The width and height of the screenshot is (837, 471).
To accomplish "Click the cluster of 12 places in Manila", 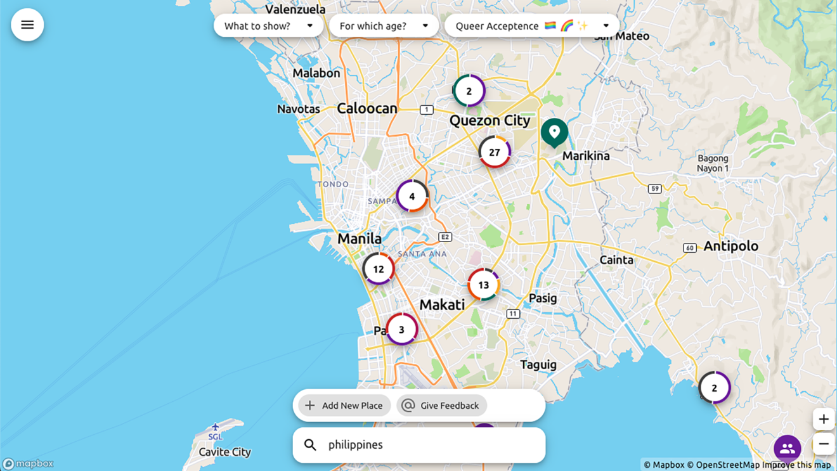I will [x=379, y=268].
